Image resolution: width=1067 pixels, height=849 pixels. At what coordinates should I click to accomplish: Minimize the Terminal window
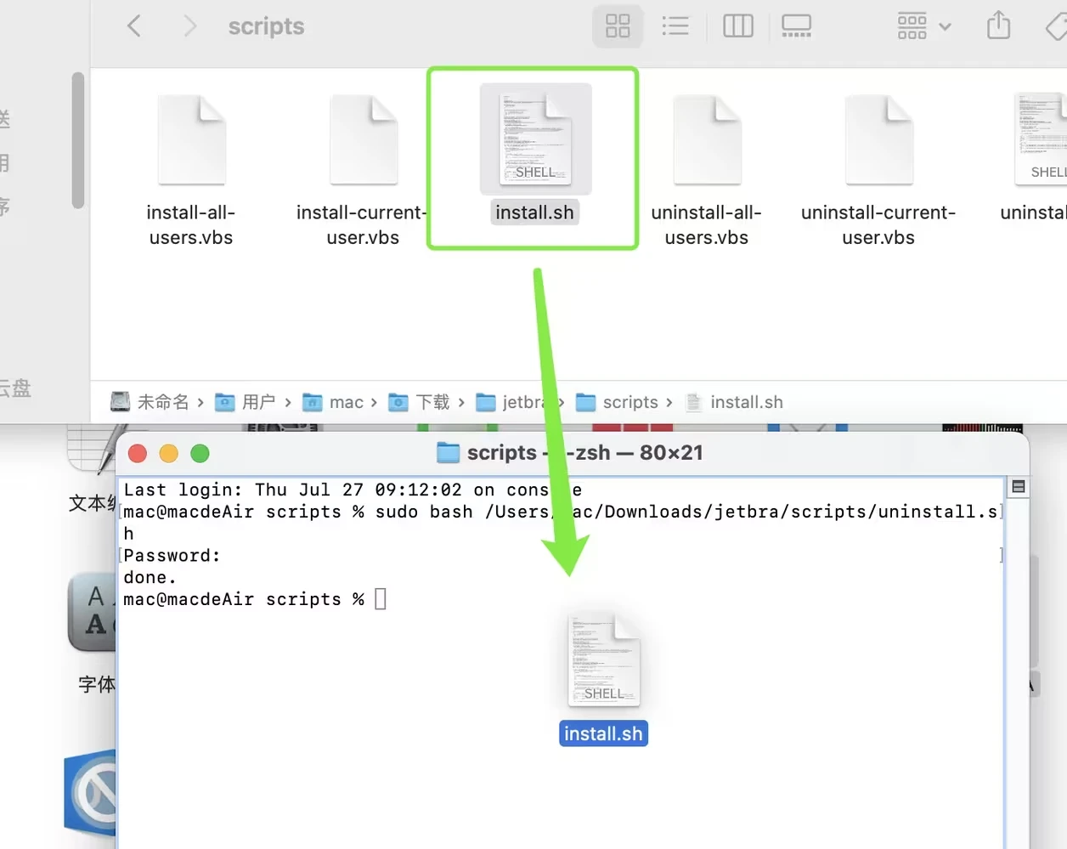[169, 453]
